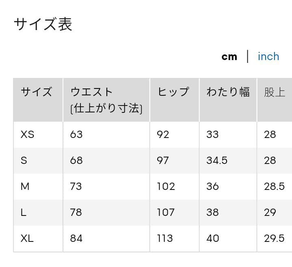Switch units to inch
Image resolution: width=292 pixels, height=267 pixels.
point(268,56)
